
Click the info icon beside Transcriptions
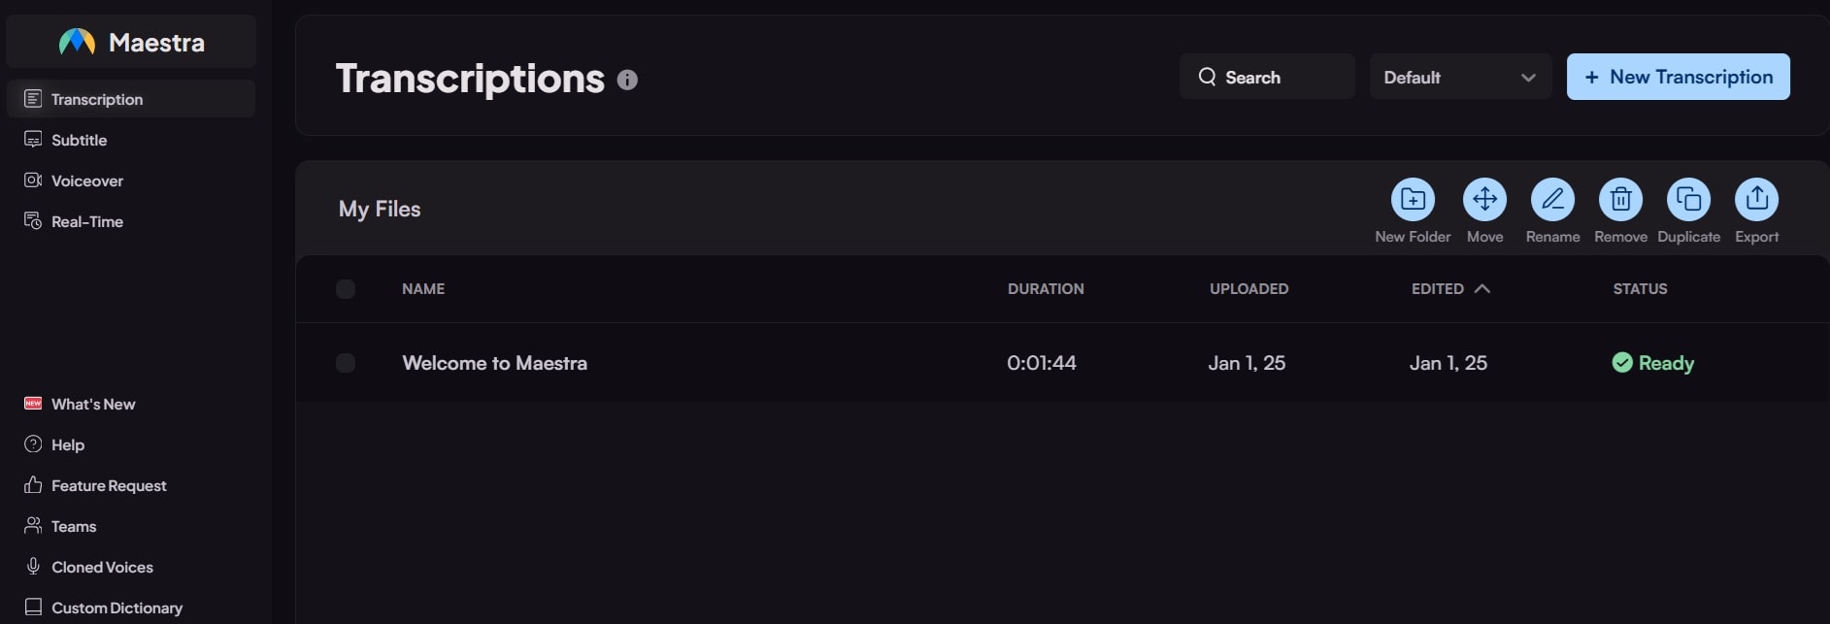click(627, 80)
